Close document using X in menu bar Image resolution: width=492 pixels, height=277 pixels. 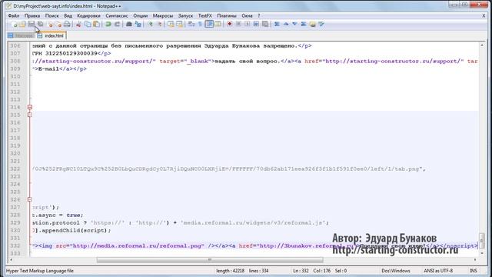pos(484,15)
